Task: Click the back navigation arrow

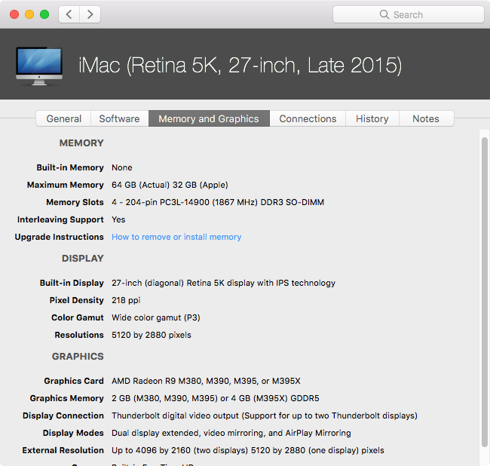Action: (x=69, y=14)
